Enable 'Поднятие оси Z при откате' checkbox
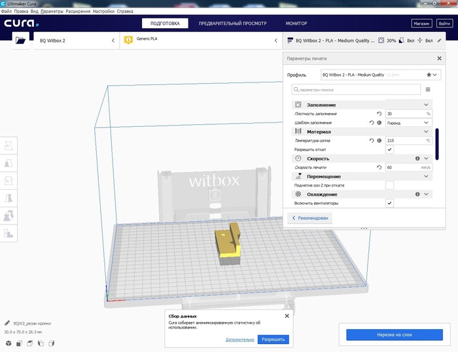This screenshot has height=352, width=458. click(x=390, y=186)
